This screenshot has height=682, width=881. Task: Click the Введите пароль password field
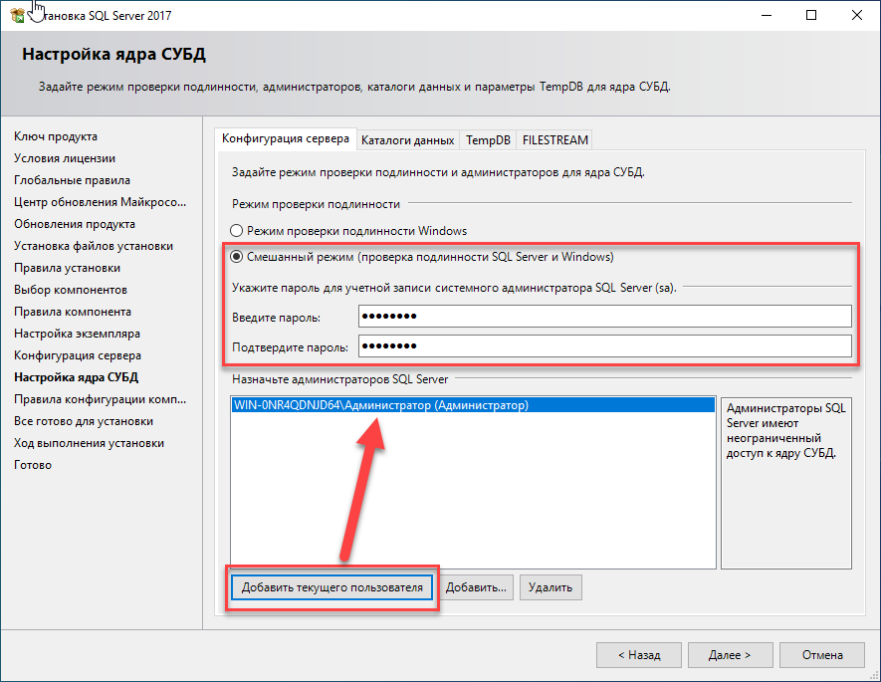click(x=604, y=317)
